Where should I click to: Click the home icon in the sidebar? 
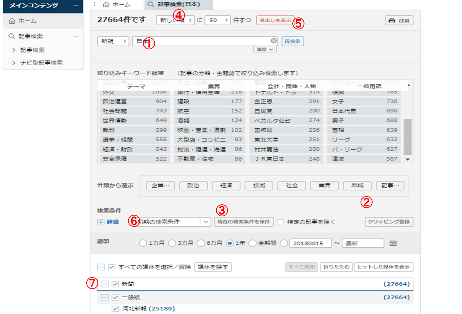[12, 21]
